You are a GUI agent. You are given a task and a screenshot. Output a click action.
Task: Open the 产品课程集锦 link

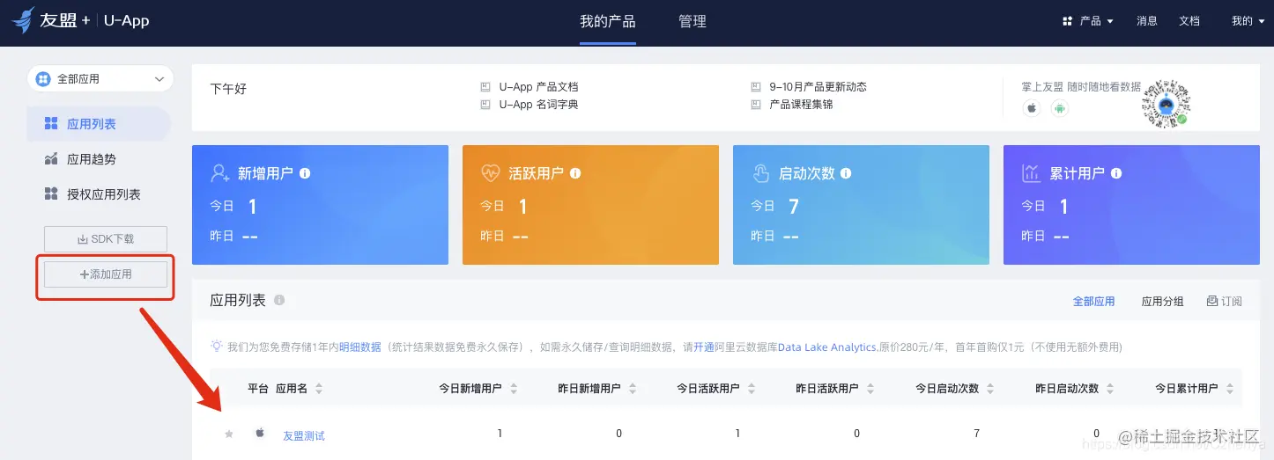(x=801, y=104)
